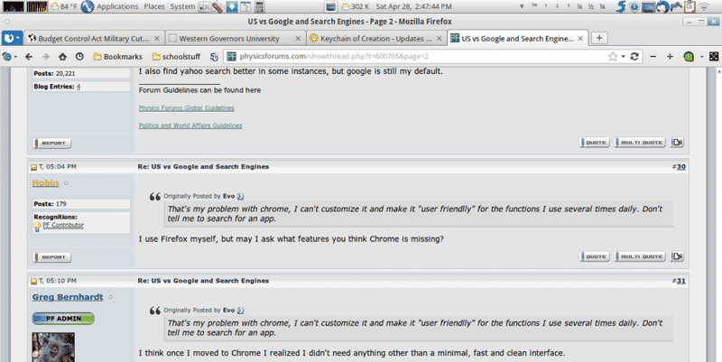Open the Firefox app menu button dropdown

point(12,38)
